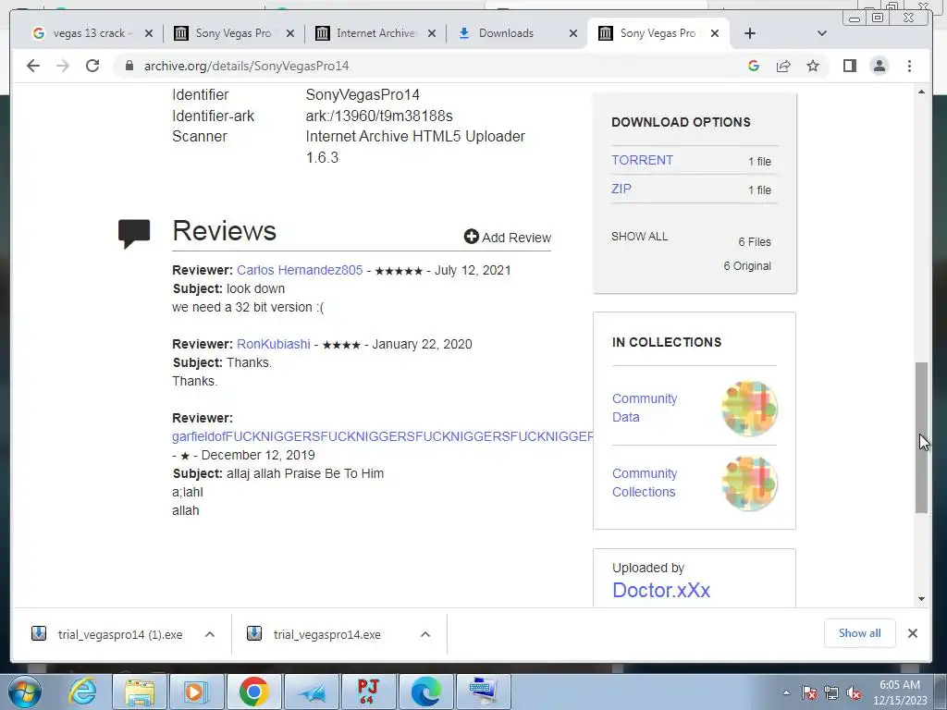Open the Windows Start menu

[25, 692]
